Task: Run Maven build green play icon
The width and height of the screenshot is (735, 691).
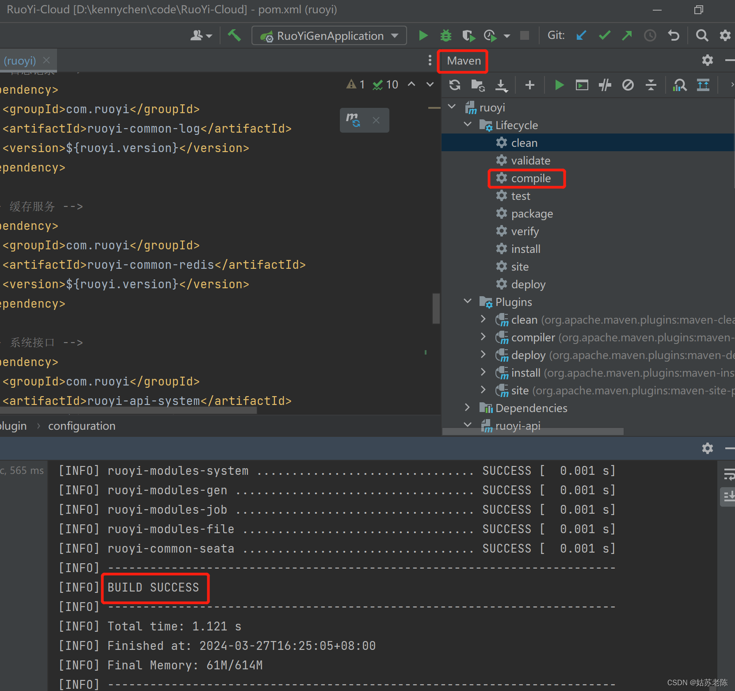Action: pos(559,84)
